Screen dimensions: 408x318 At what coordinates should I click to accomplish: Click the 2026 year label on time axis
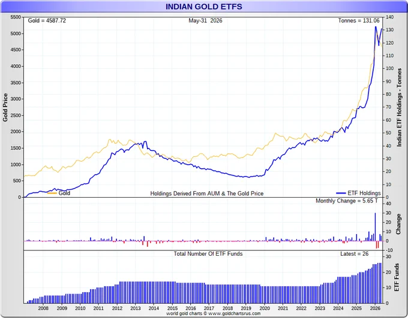click(375, 308)
